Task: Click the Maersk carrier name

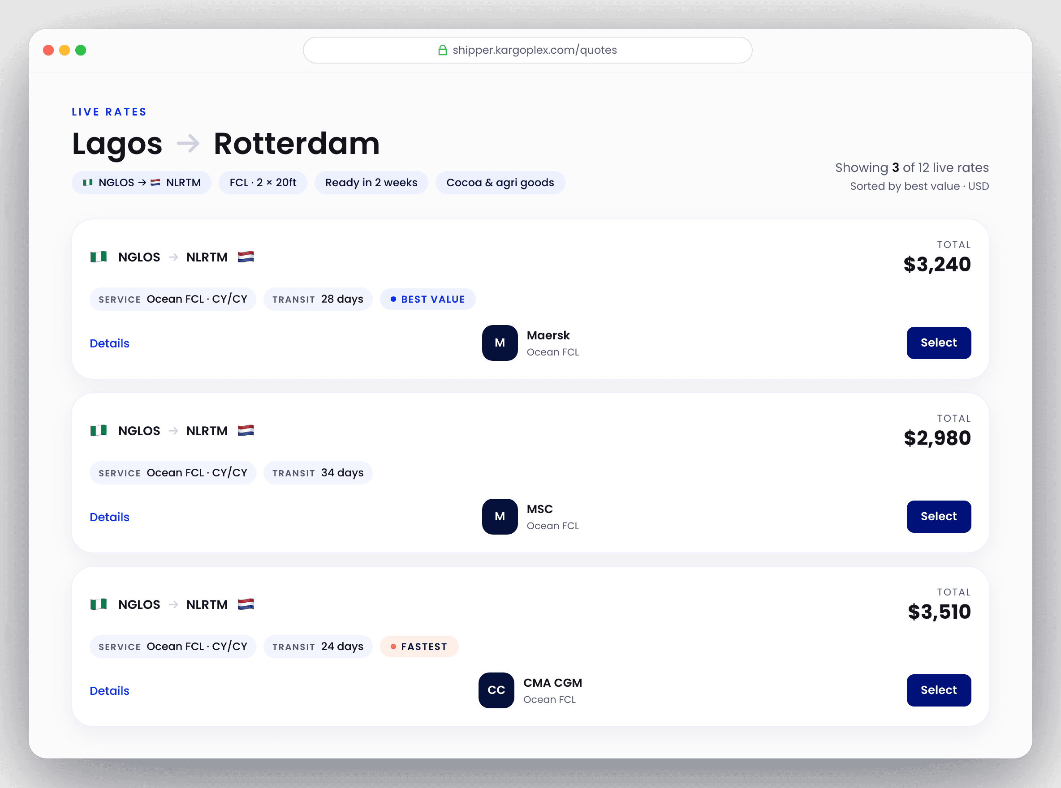Action: (x=548, y=335)
